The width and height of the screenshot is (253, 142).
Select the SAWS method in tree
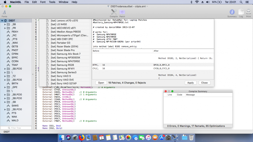pyautogui.click(x=15, y=106)
